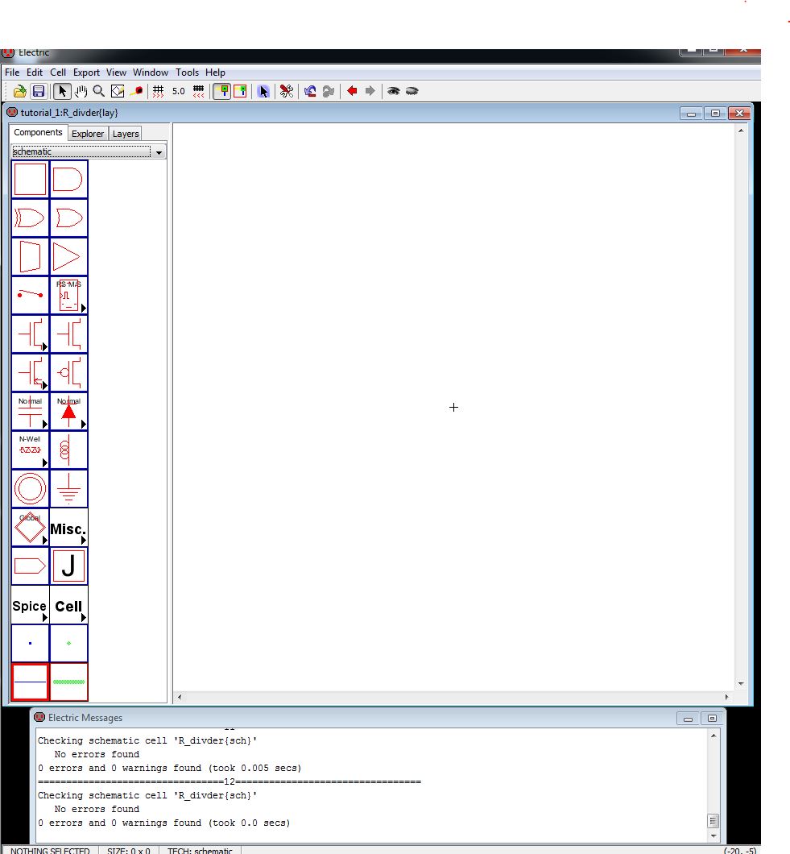Open the schematic technology dropdown
This screenshot has width=790, height=854.
[89, 152]
